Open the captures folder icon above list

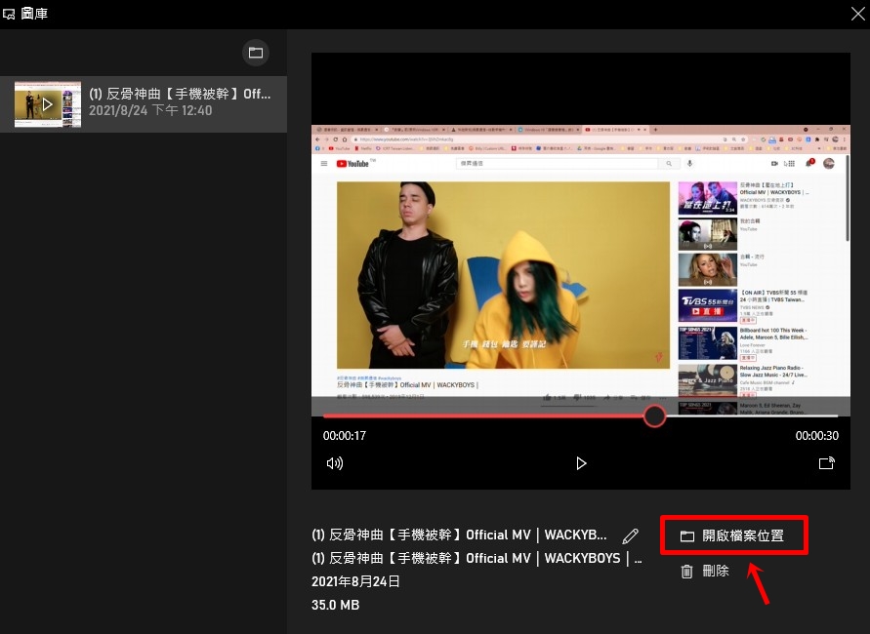coord(256,53)
